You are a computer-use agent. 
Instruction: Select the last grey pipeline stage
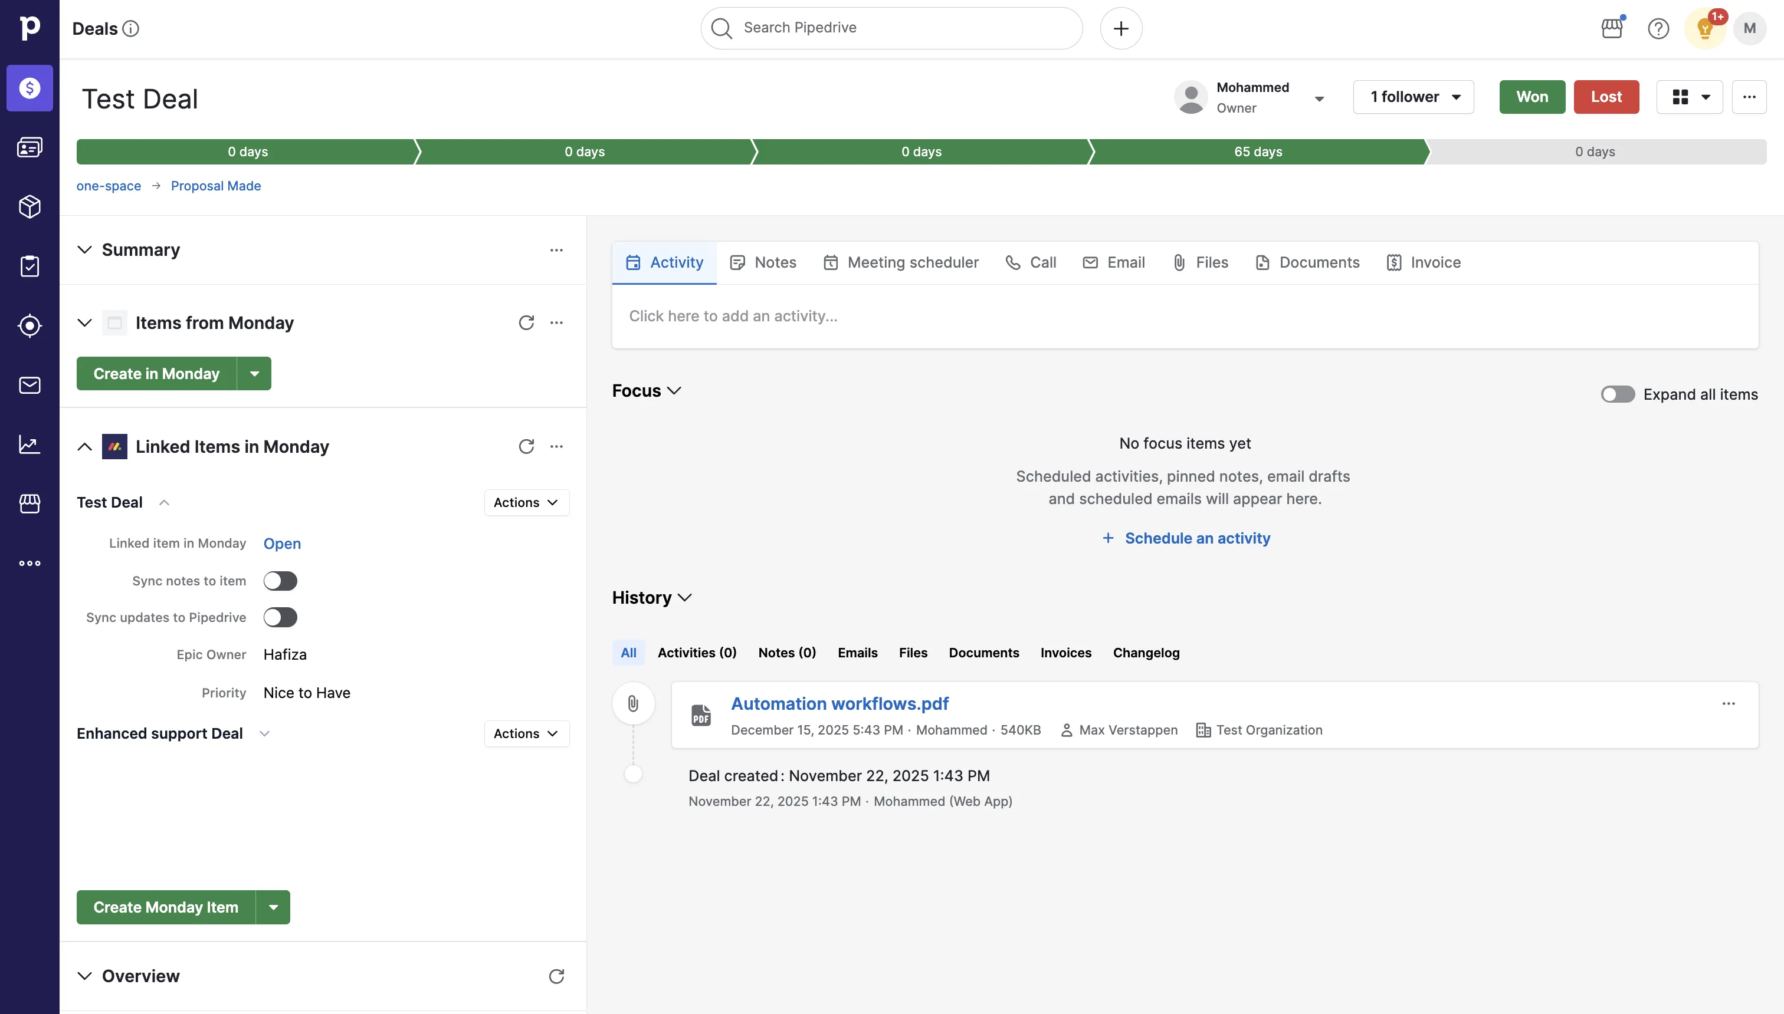pos(1595,152)
